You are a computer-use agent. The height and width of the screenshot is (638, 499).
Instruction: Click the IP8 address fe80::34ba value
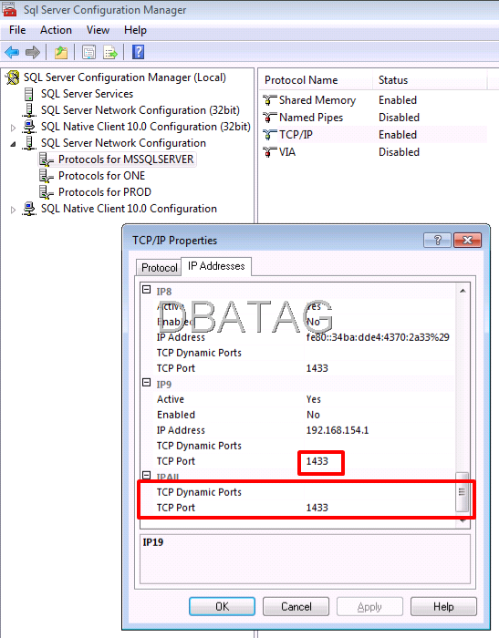pos(378,337)
